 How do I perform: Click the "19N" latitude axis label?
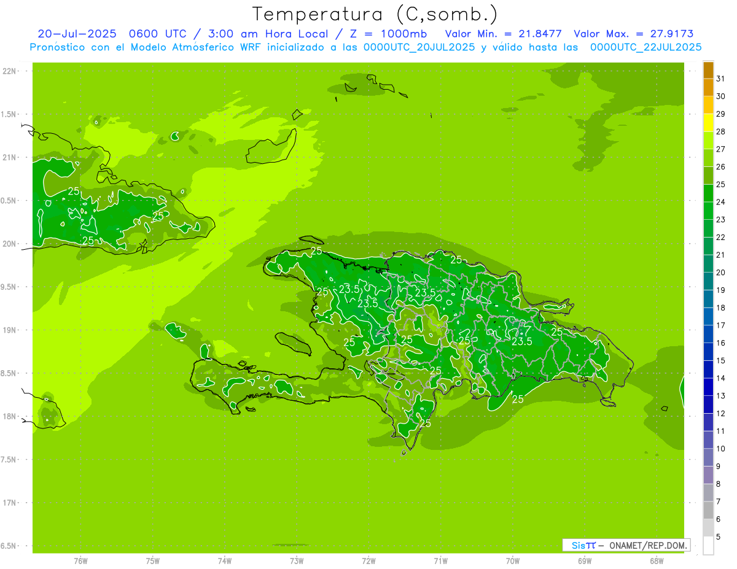tap(10, 330)
